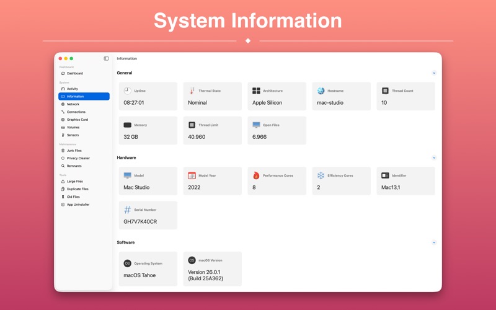Screen dimensions: 496x310
Task: Click the Hostname globe icon
Action: click(x=321, y=91)
